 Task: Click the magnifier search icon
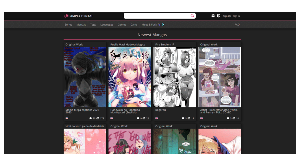click(x=192, y=16)
